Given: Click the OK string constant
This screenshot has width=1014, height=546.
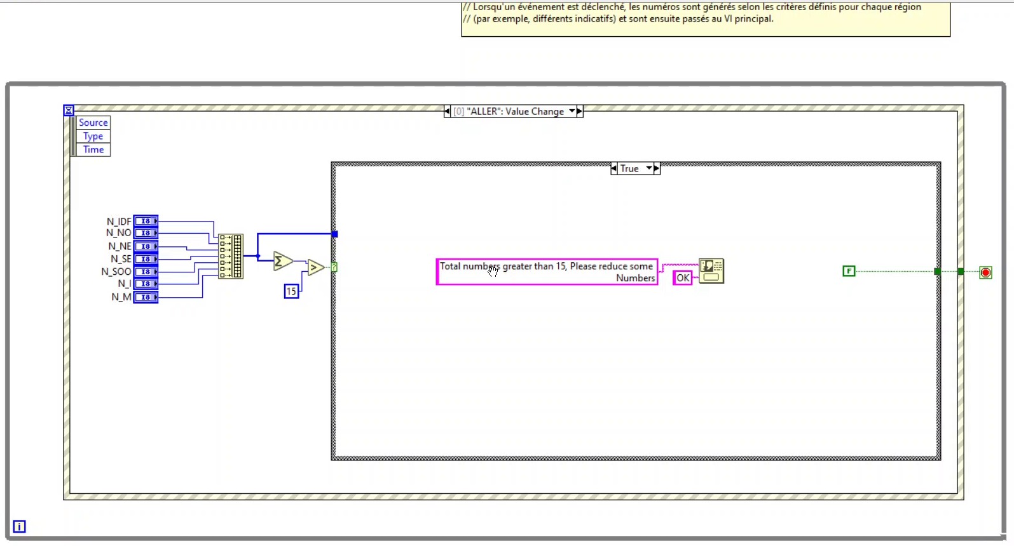Looking at the screenshot, I should pos(683,277).
